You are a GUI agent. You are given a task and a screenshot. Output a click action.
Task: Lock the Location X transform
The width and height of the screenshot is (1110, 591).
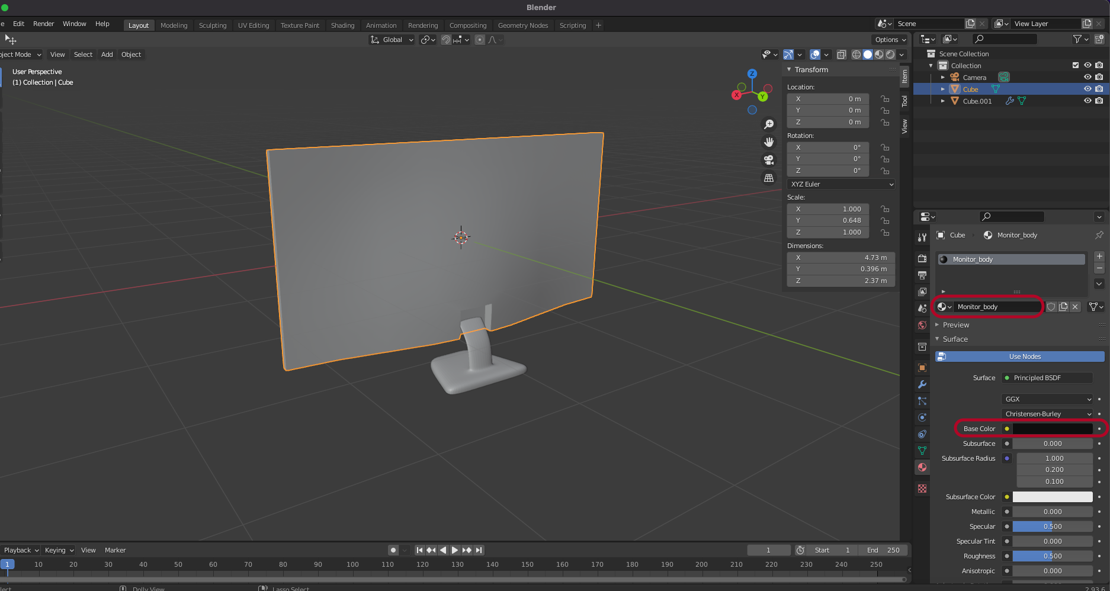click(x=885, y=99)
